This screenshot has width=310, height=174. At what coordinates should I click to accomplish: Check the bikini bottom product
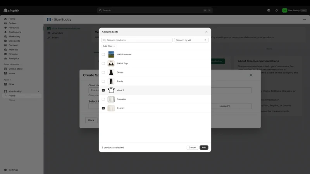[103, 55]
